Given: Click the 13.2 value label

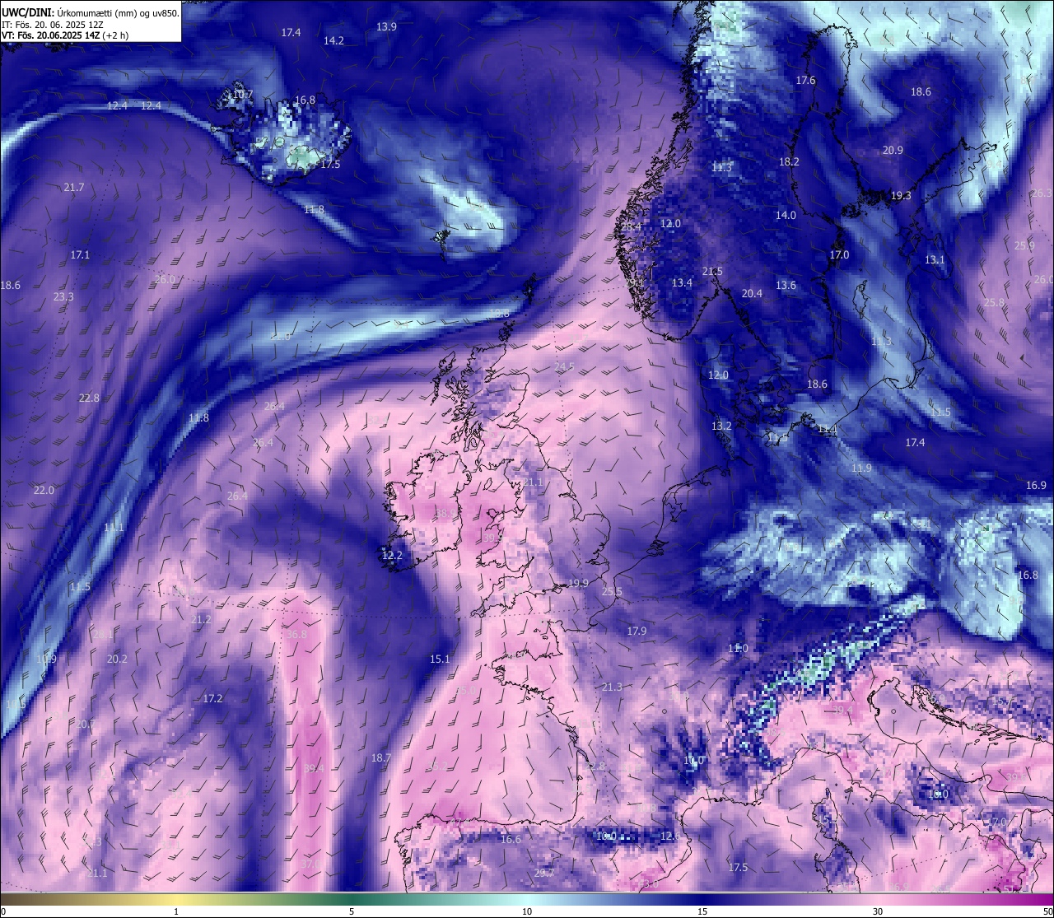Looking at the screenshot, I should (721, 426).
